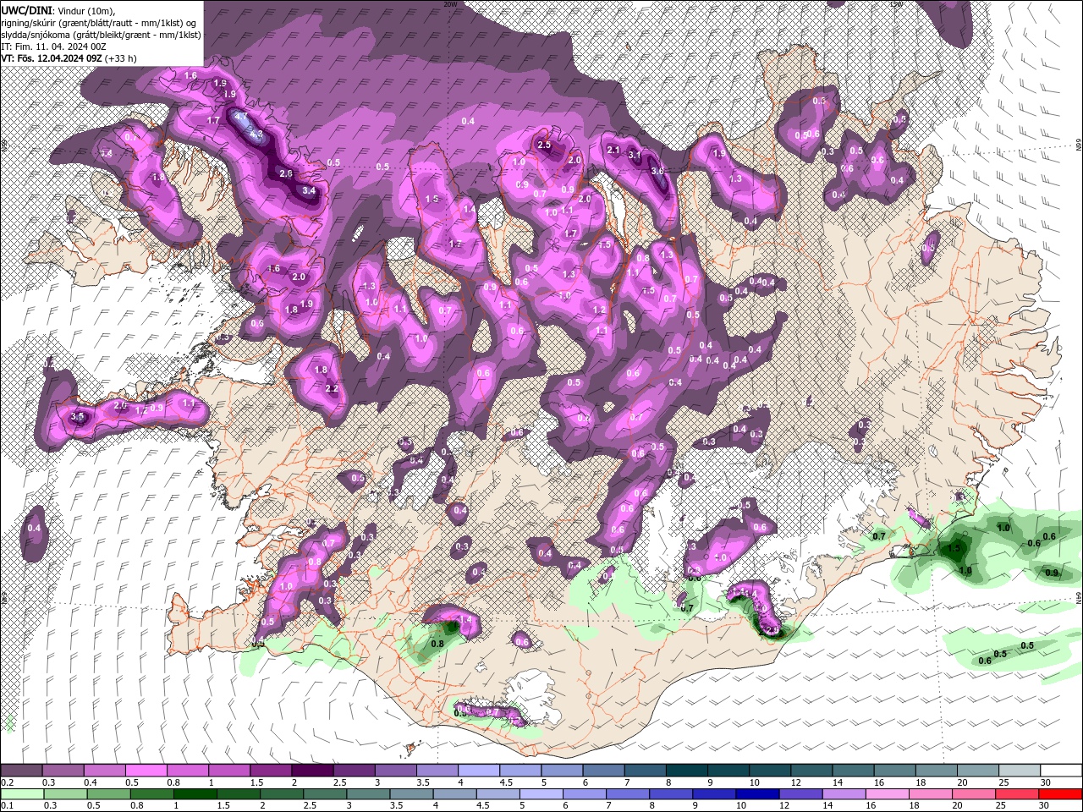1083x812 pixels.
Task: Pick snow legend swatch between 9 and 10
Action: pyautogui.click(x=728, y=771)
